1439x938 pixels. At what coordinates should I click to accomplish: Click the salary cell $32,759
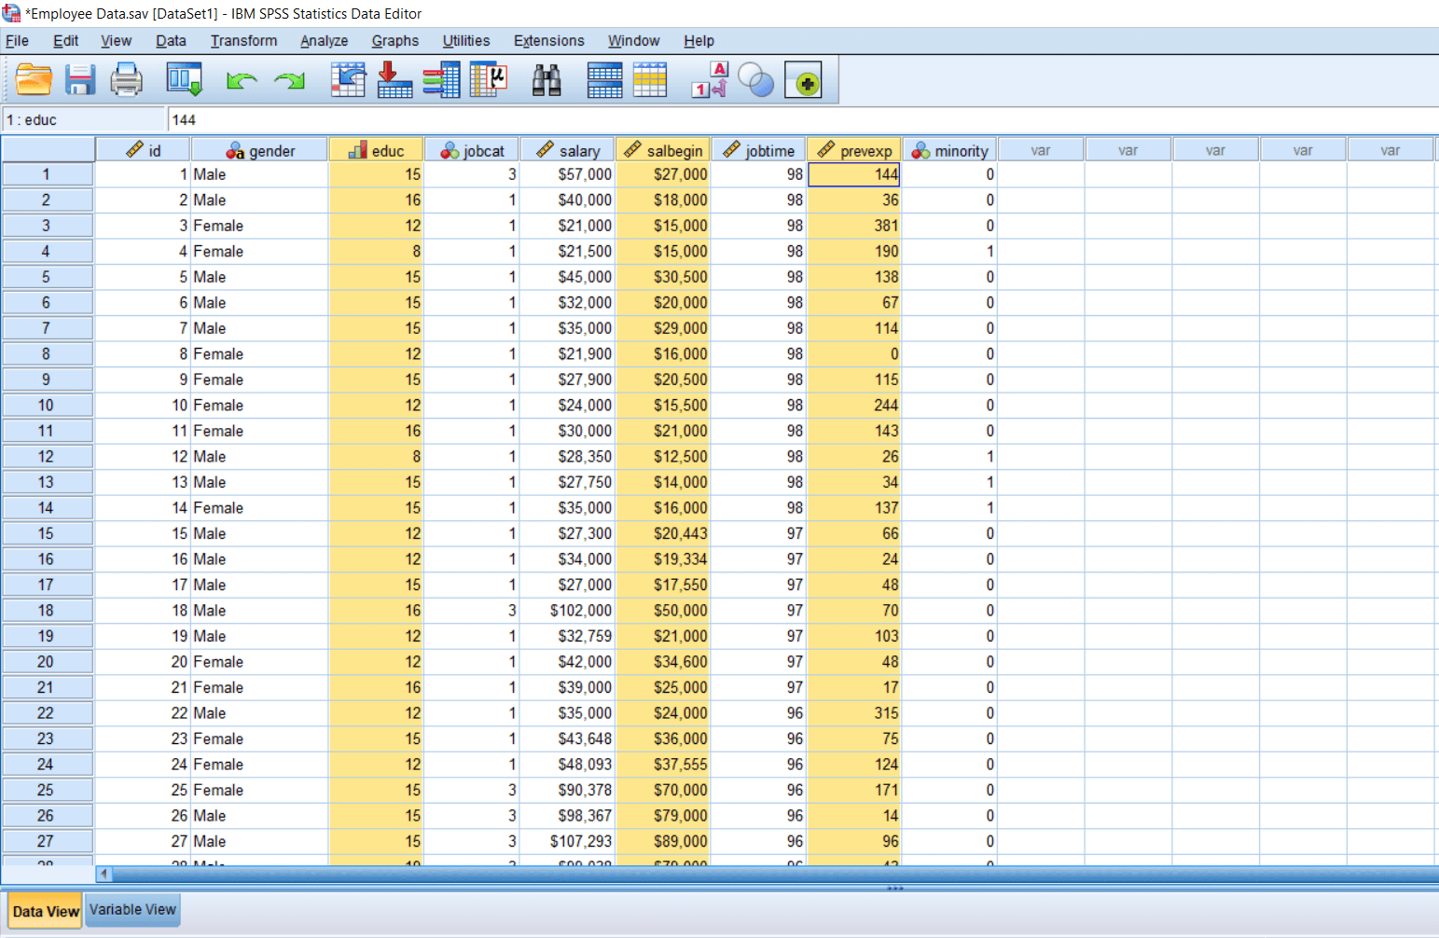pos(567,636)
